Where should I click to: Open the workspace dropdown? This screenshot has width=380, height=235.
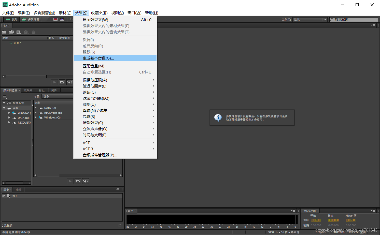click(x=310, y=20)
